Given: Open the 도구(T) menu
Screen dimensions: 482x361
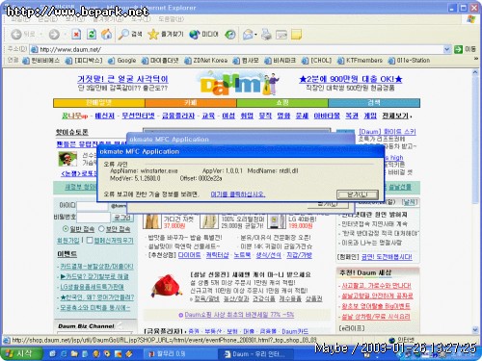Looking at the screenshot, I should [x=141, y=19].
